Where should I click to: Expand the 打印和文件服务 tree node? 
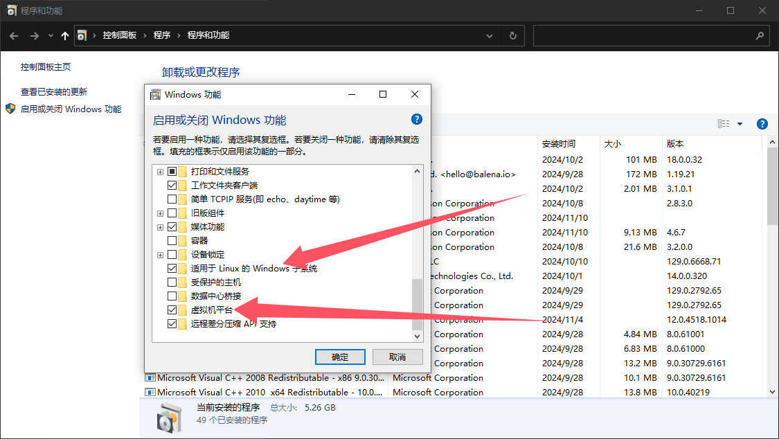tap(161, 172)
